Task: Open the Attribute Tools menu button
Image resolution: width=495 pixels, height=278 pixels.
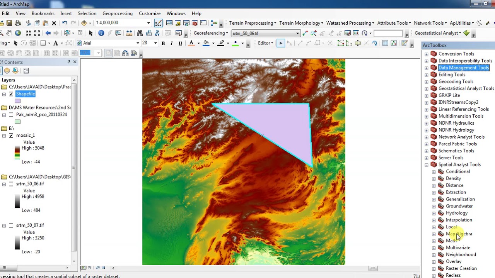Action: pyautogui.click(x=394, y=23)
